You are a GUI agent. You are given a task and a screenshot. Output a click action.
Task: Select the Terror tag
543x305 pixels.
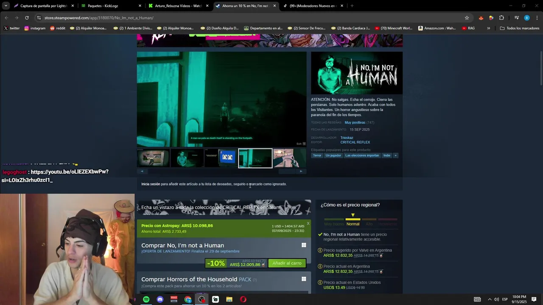[317, 155]
